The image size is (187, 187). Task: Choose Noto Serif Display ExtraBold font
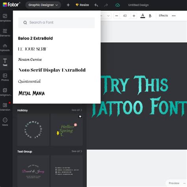point(52,70)
